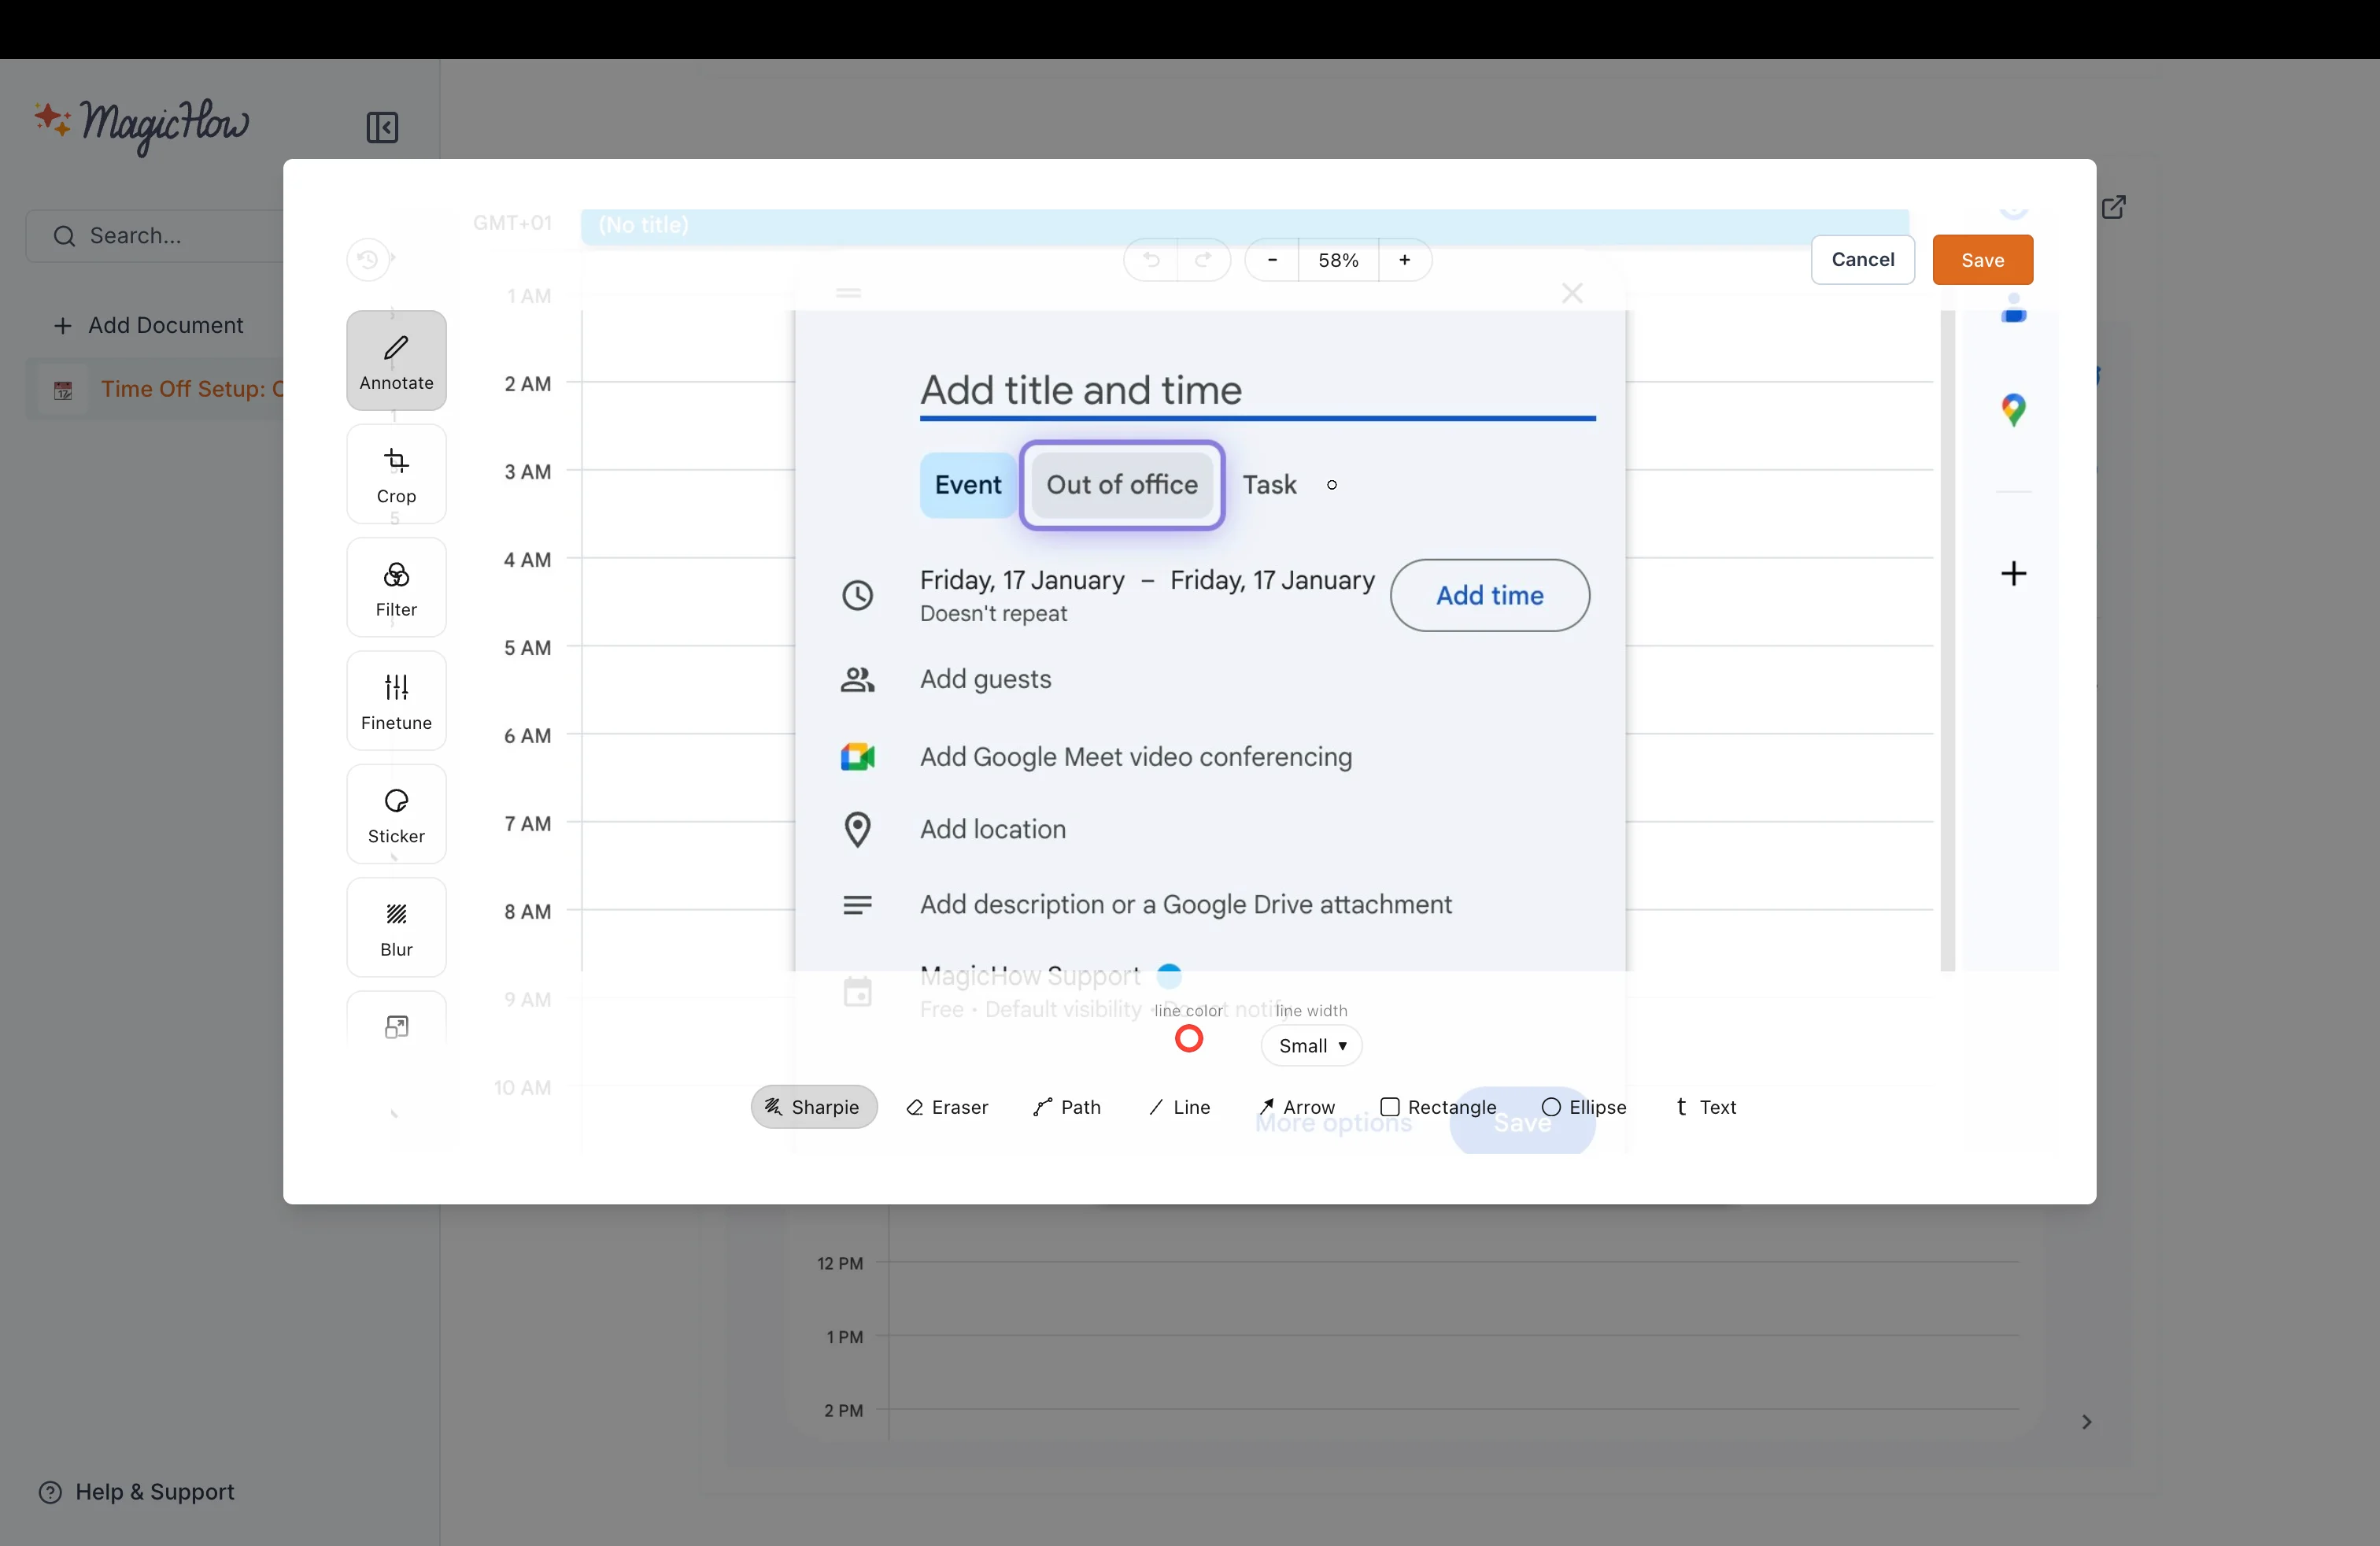Screen dimensions: 2380x1546
Task: Open the line width Small dropdown
Action: point(1311,1045)
